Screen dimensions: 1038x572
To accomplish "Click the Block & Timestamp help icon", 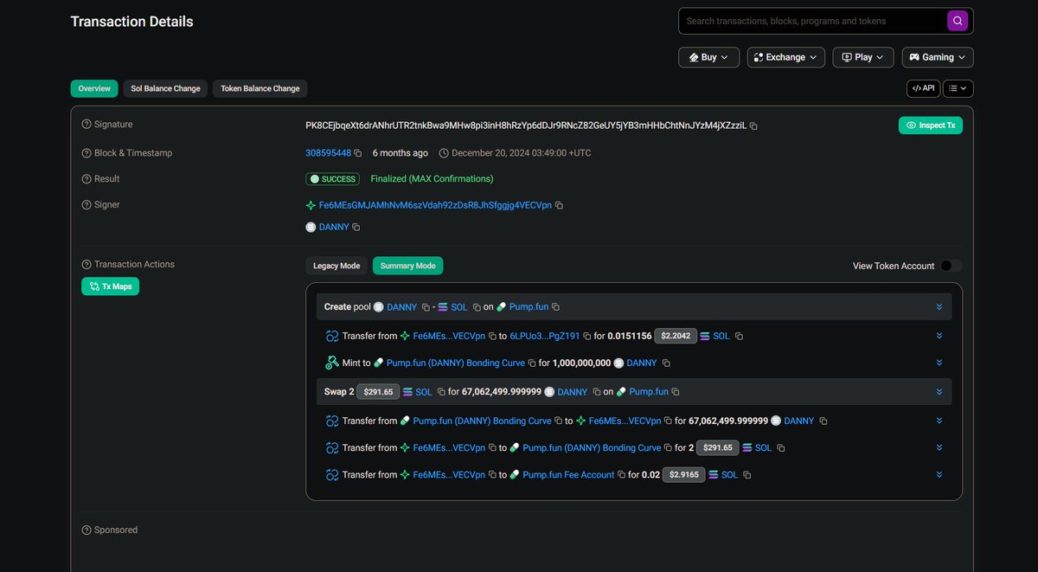I will coord(86,153).
